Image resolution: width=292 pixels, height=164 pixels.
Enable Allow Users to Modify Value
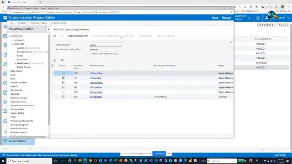click(x=90, y=54)
